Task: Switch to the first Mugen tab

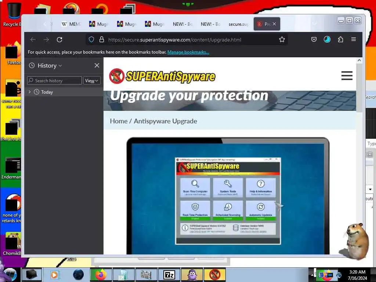Action: pos(99,24)
